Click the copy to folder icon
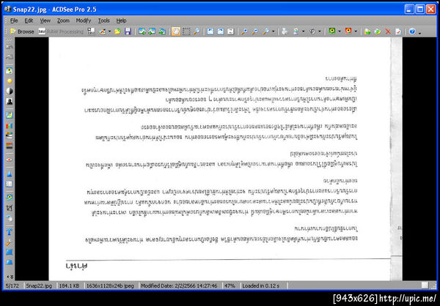 [367, 31]
